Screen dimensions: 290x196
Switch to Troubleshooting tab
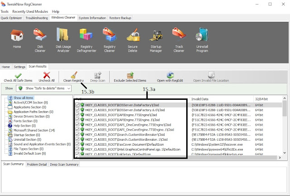[37, 18]
